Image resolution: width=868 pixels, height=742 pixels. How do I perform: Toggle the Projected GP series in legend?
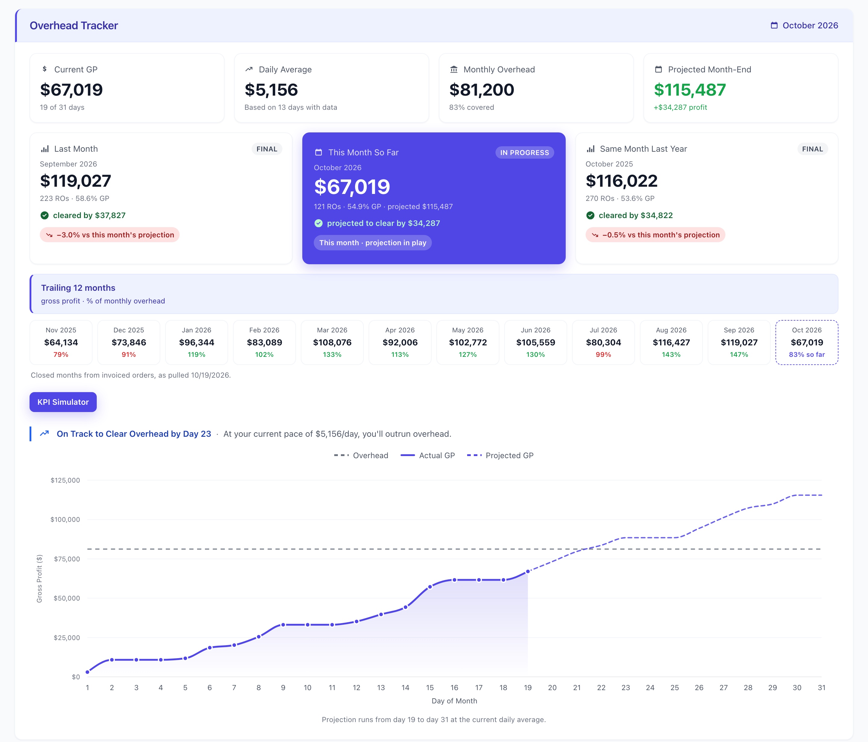[x=500, y=455]
